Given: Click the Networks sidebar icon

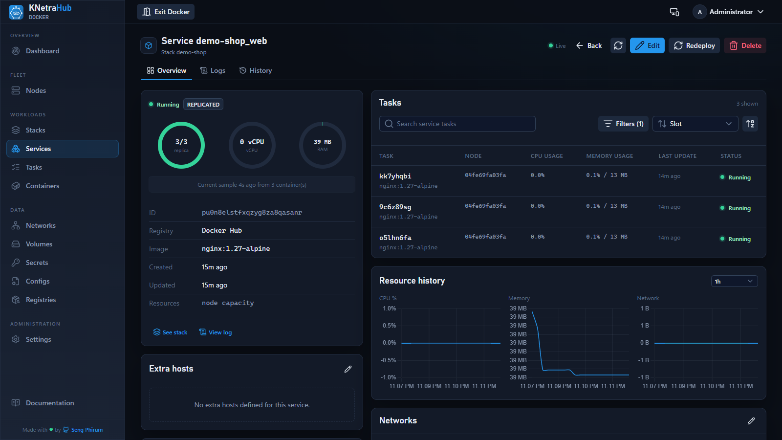Looking at the screenshot, I should tap(16, 225).
